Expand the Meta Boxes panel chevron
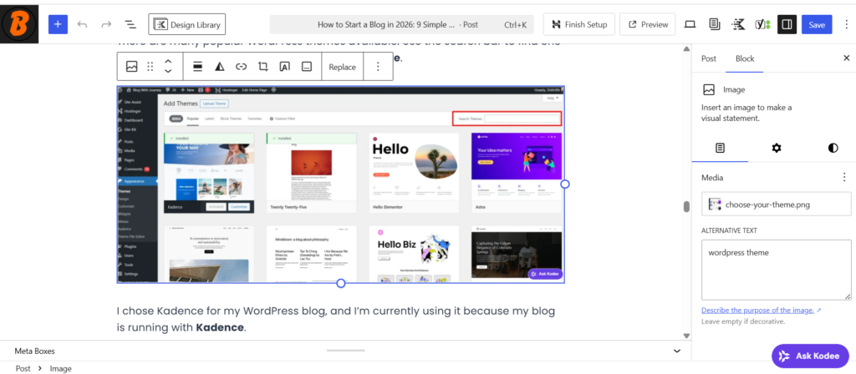This screenshot has height=374, width=856. tap(677, 351)
